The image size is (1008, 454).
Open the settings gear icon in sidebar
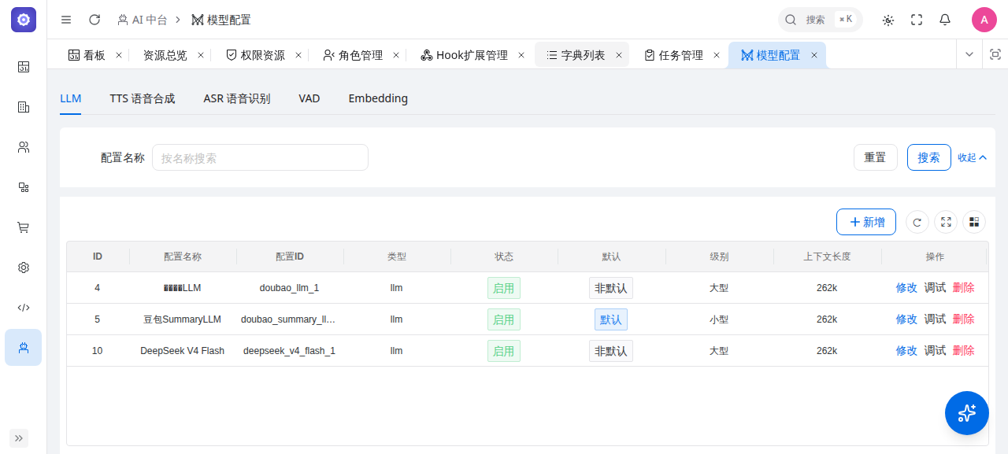pos(24,268)
